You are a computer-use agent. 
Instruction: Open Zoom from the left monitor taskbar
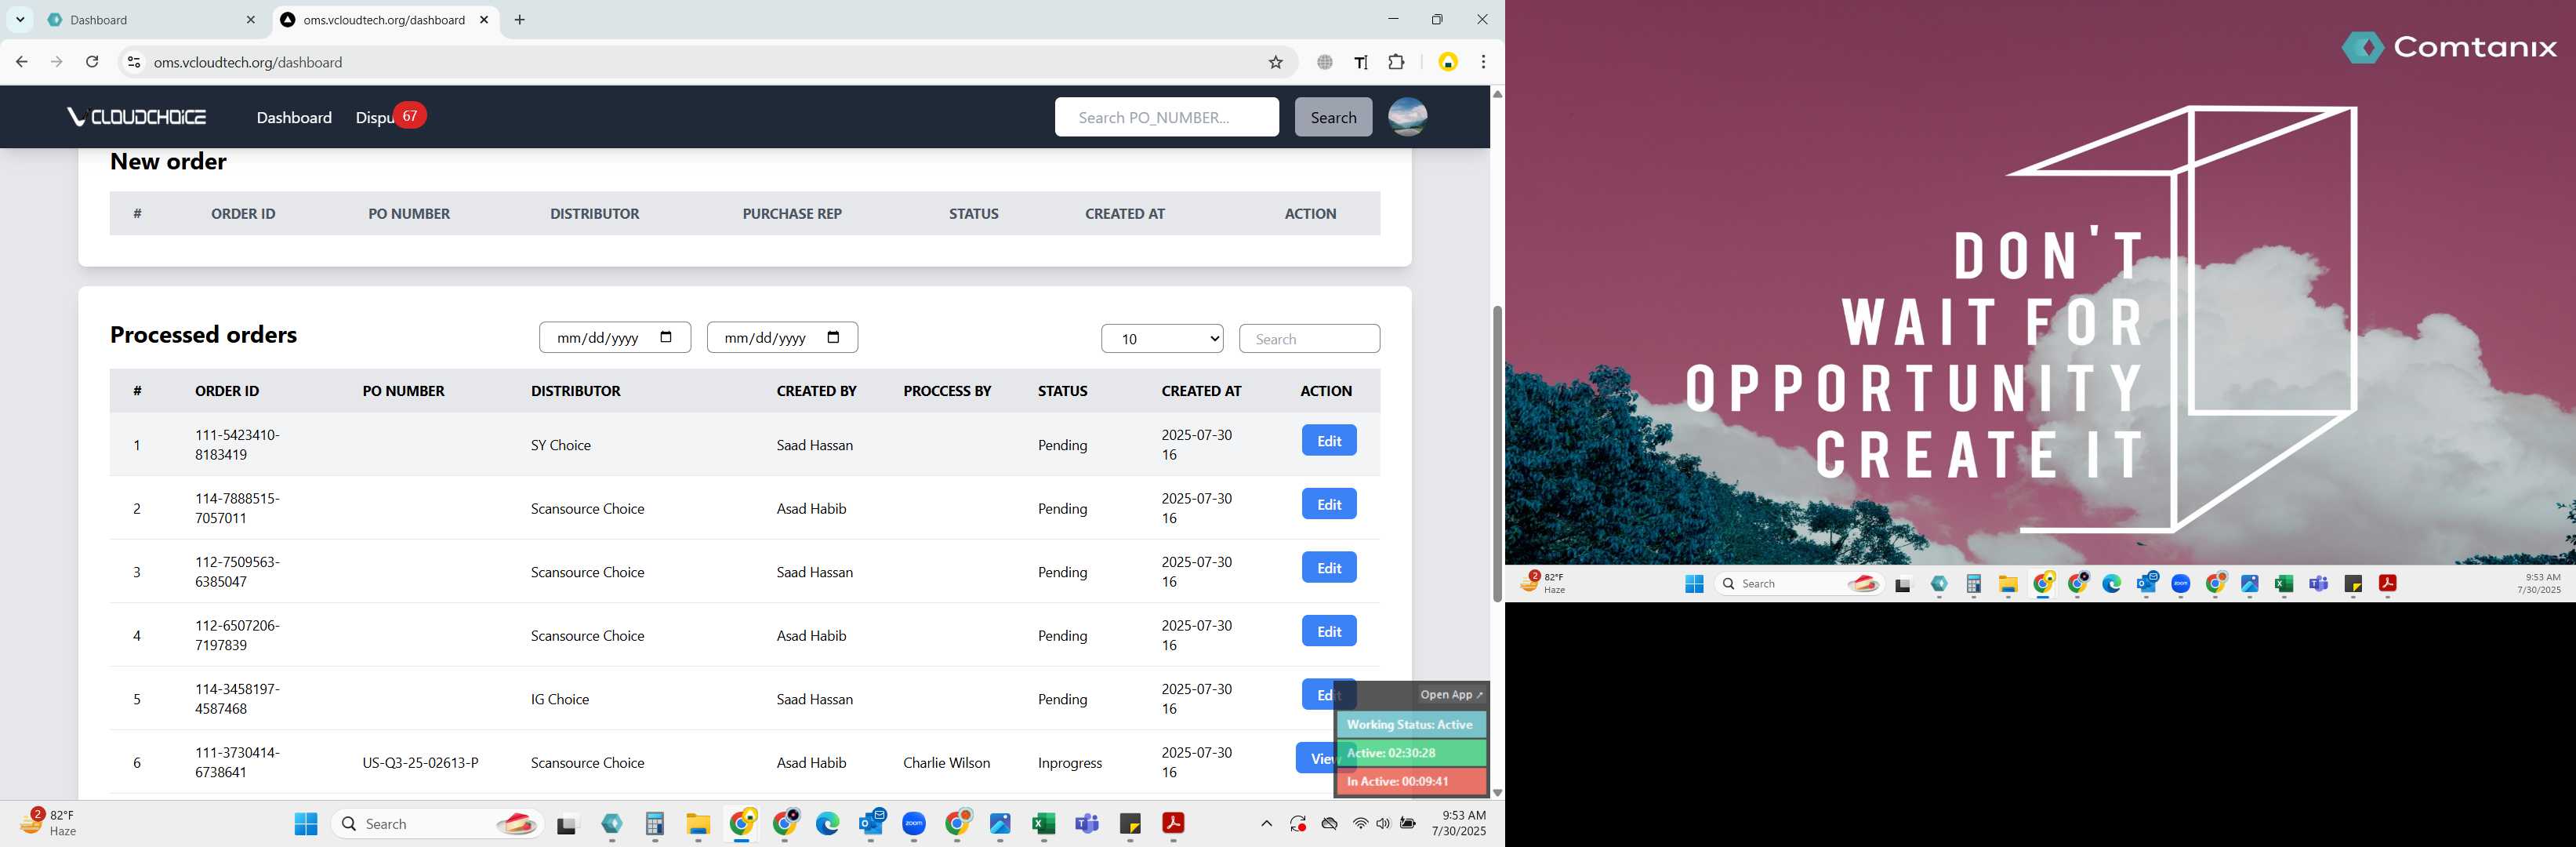pyautogui.click(x=914, y=823)
